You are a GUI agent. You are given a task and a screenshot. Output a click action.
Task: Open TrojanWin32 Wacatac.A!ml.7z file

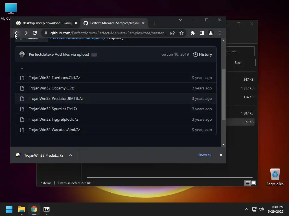tap(54, 130)
